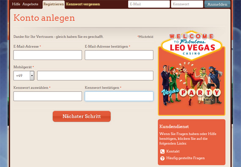Open the Häufig gestellte Fragen link
The width and height of the screenshot is (241, 167).
pyautogui.click(x=185, y=158)
